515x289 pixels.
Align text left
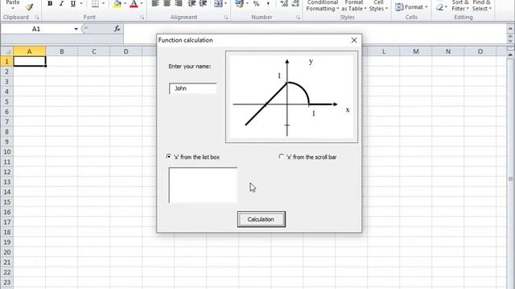(x=155, y=3)
